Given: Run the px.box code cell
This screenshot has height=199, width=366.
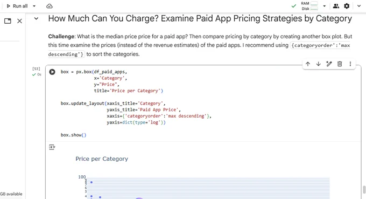Looking at the screenshot, I should click(52, 72).
